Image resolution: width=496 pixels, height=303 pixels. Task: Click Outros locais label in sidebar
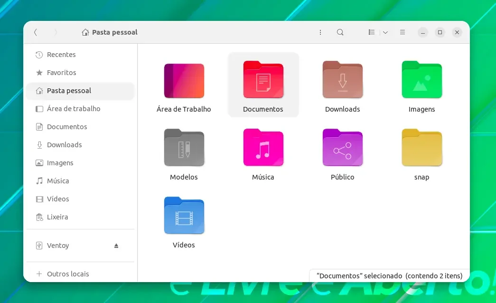coord(68,274)
